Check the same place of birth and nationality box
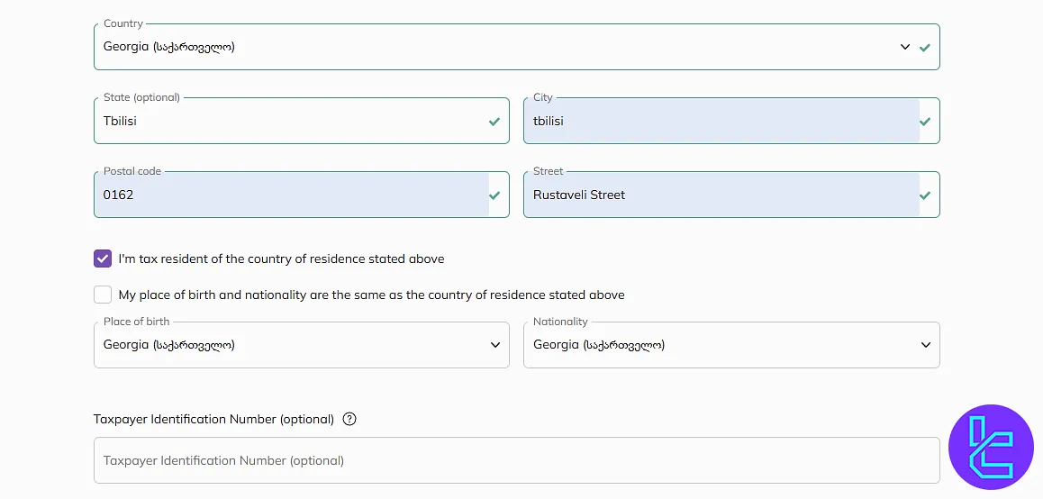Image resolution: width=1043 pixels, height=499 pixels. click(103, 294)
